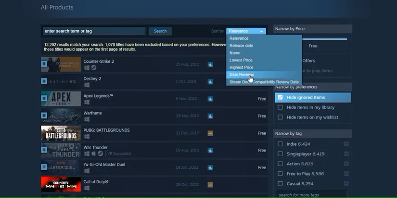Click the search for more tags field
The image size is (397, 198).
click(312, 195)
